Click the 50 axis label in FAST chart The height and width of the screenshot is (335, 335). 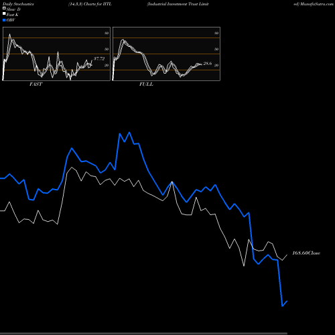click(107, 50)
